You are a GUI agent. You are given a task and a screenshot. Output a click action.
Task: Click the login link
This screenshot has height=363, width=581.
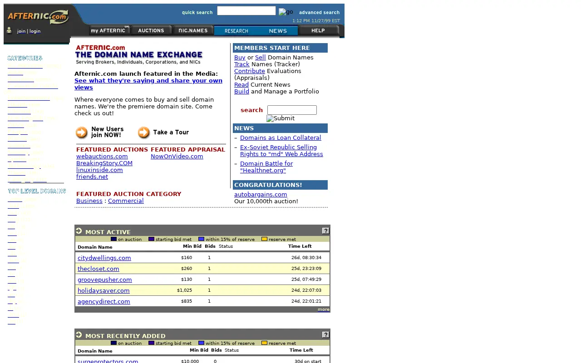pos(35,31)
